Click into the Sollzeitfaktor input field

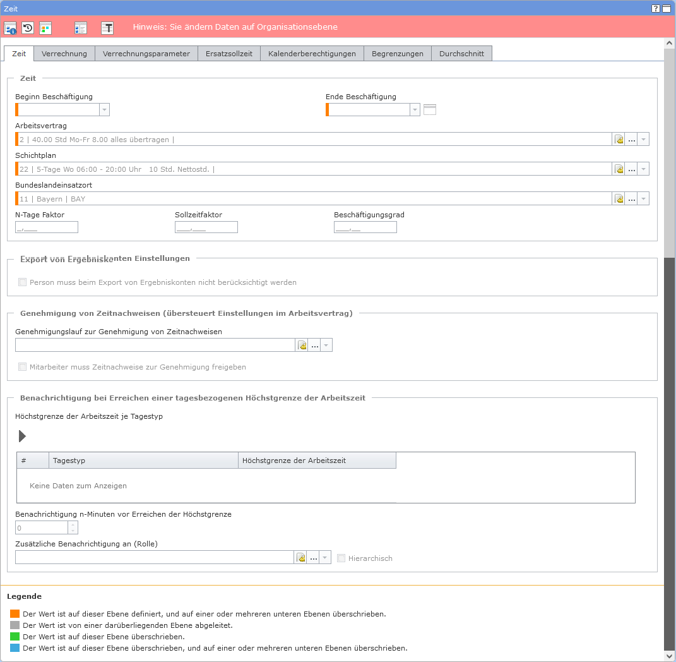click(x=206, y=227)
